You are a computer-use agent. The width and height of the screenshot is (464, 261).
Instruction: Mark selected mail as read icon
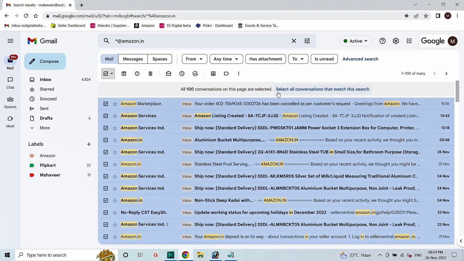tap(169, 74)
